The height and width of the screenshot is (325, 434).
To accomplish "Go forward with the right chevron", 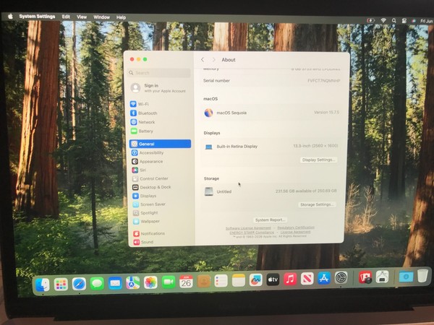I will (213, 60).
